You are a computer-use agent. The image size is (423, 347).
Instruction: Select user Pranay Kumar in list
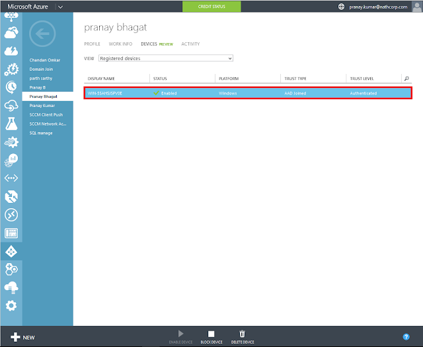pos(42,106)
